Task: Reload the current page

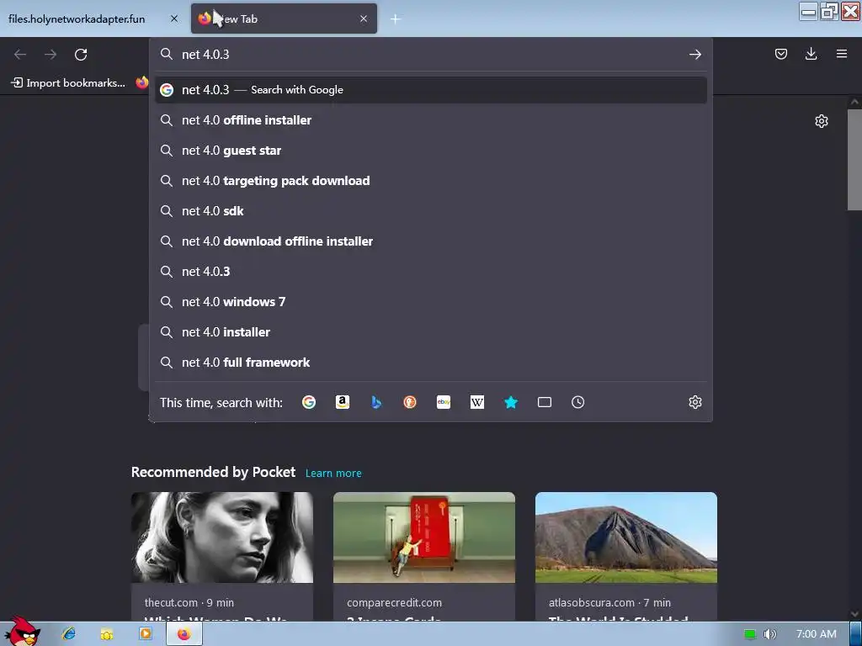Action: pyautogui.click(x=81, y=55)
